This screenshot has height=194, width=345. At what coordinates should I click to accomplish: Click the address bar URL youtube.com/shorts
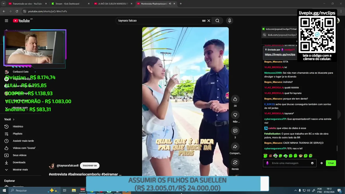click(47, 11)
